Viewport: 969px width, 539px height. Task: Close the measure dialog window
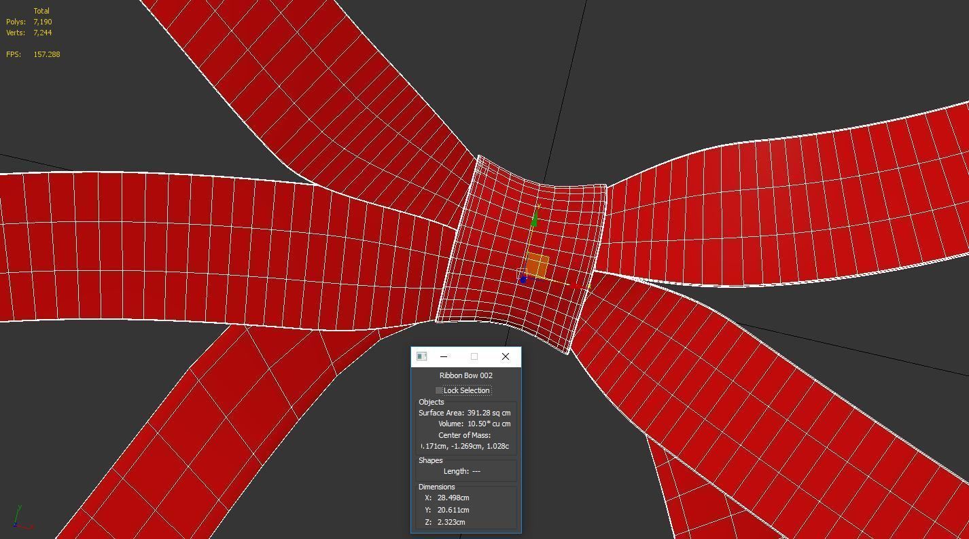click(x=505, y=356)
